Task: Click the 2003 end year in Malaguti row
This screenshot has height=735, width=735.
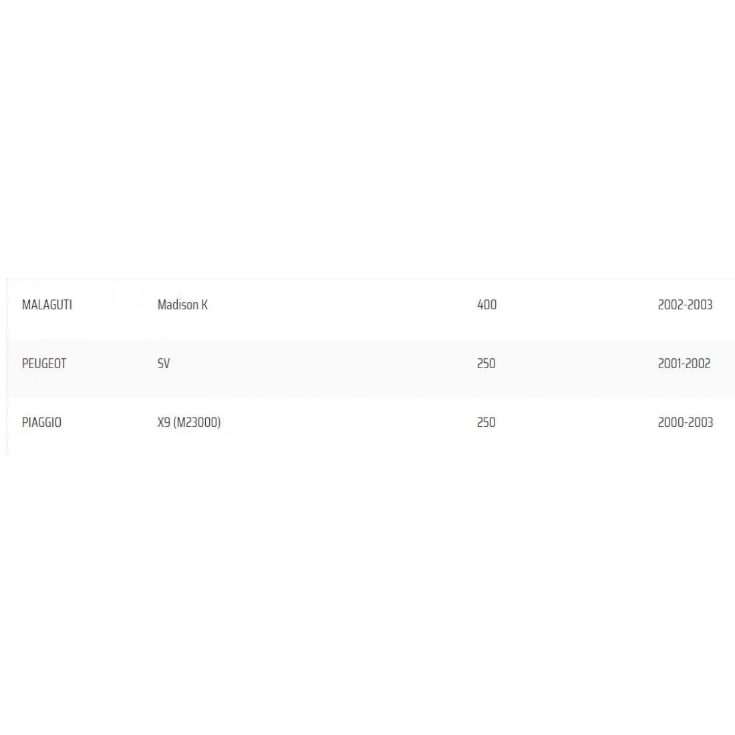Action: pos(700,305)
